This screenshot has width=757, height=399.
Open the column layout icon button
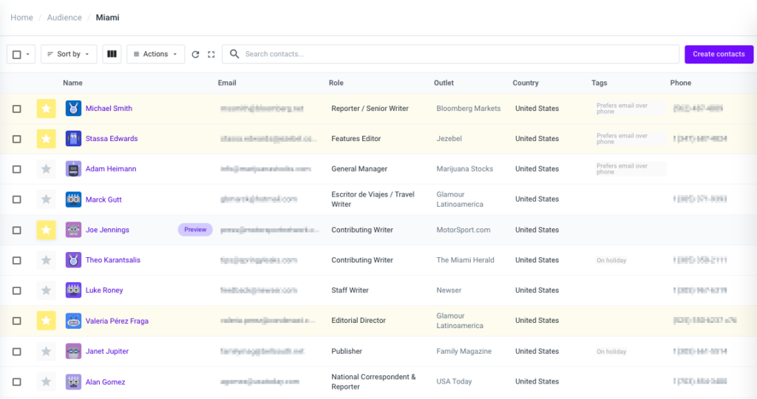[x=112, y=54]
